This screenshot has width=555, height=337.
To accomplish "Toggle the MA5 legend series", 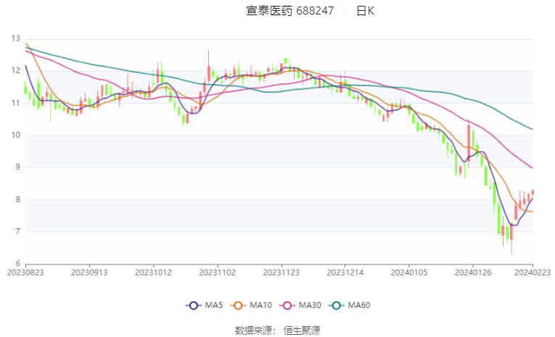I will pos(205,305).
